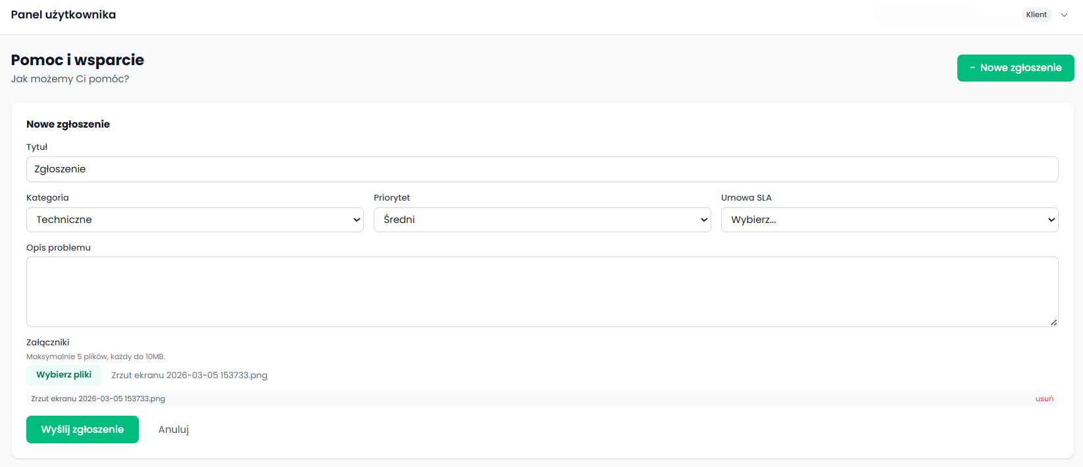
Task: Click the arrow of the Umowa SLA select
Action: 1051,220
